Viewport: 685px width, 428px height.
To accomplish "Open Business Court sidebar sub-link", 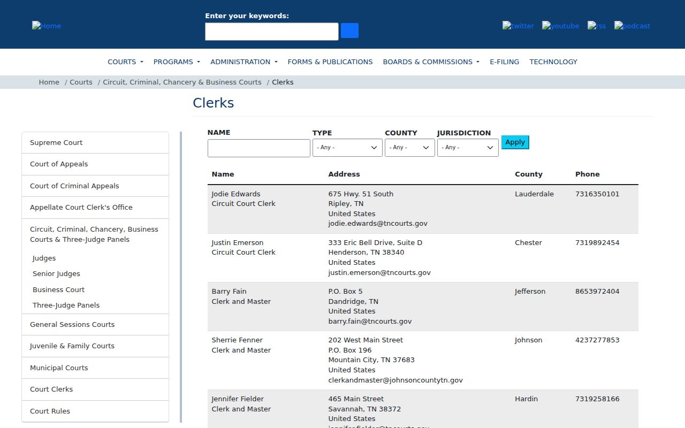I will [x=58, y=289].
